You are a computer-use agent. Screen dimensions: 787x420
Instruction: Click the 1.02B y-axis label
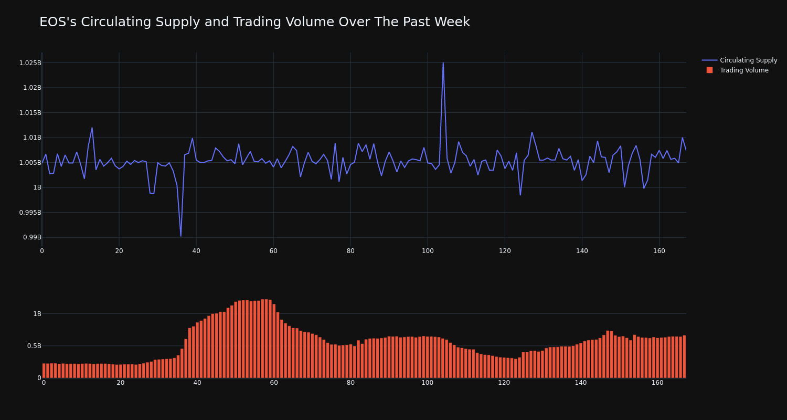click(31, 88)
